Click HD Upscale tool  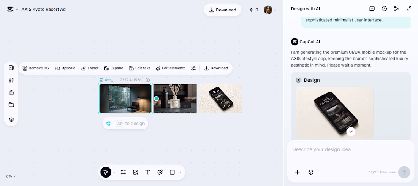(65, 68)
